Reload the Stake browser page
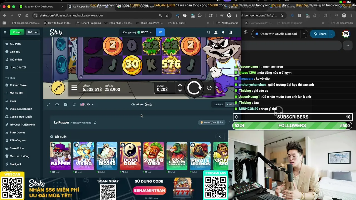Viewport: 356px width, 200px height. 19,16
